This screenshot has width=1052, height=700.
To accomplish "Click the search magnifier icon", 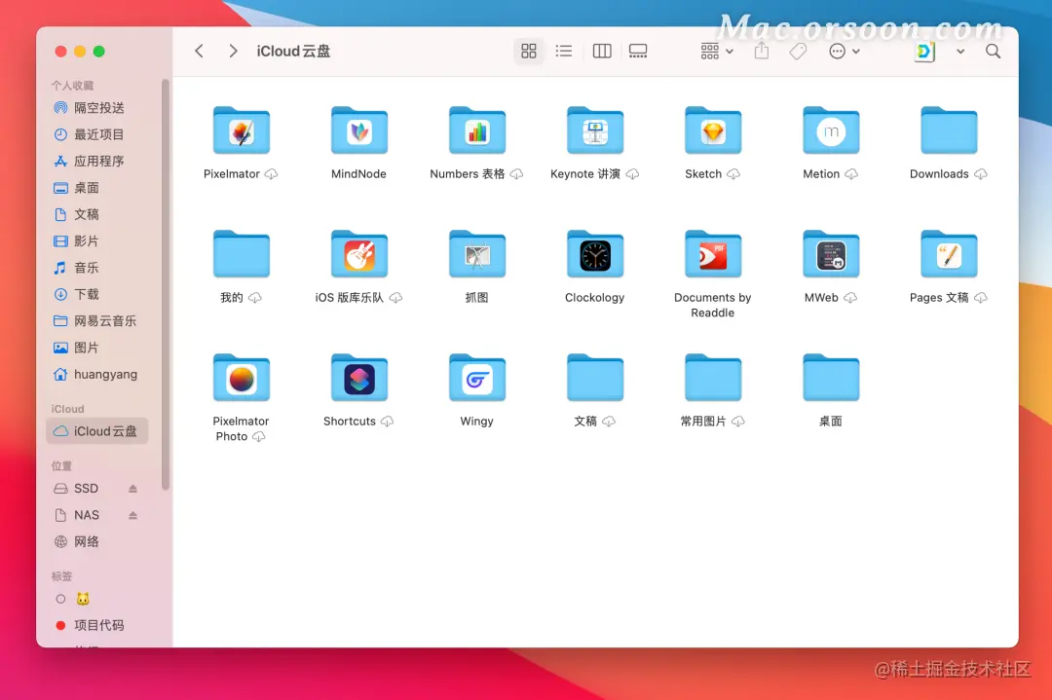I will (x=993, y=51).
